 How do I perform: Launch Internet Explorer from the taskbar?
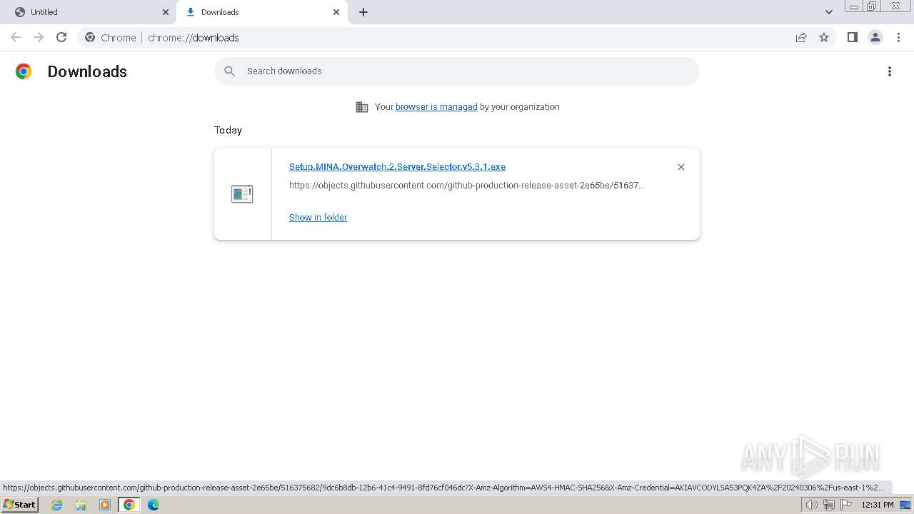point(57,505)
